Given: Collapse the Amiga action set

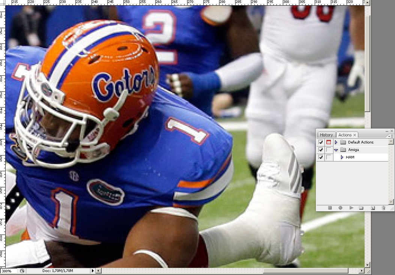Looking at the screenshot, I should click(336, 150).
